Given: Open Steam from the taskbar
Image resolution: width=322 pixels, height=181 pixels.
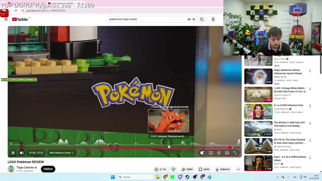Looking at the screenshot, I should pos(187,177).
